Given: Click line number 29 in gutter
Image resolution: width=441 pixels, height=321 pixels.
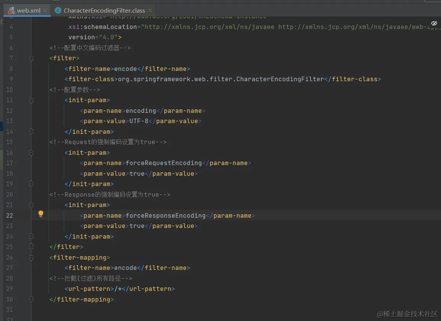Looking at the screenshot, I should click(x=10, y=289).
